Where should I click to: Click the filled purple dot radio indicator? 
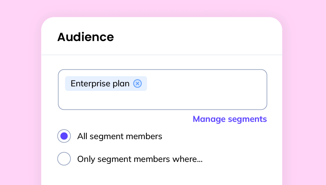[x=64, y=136]
